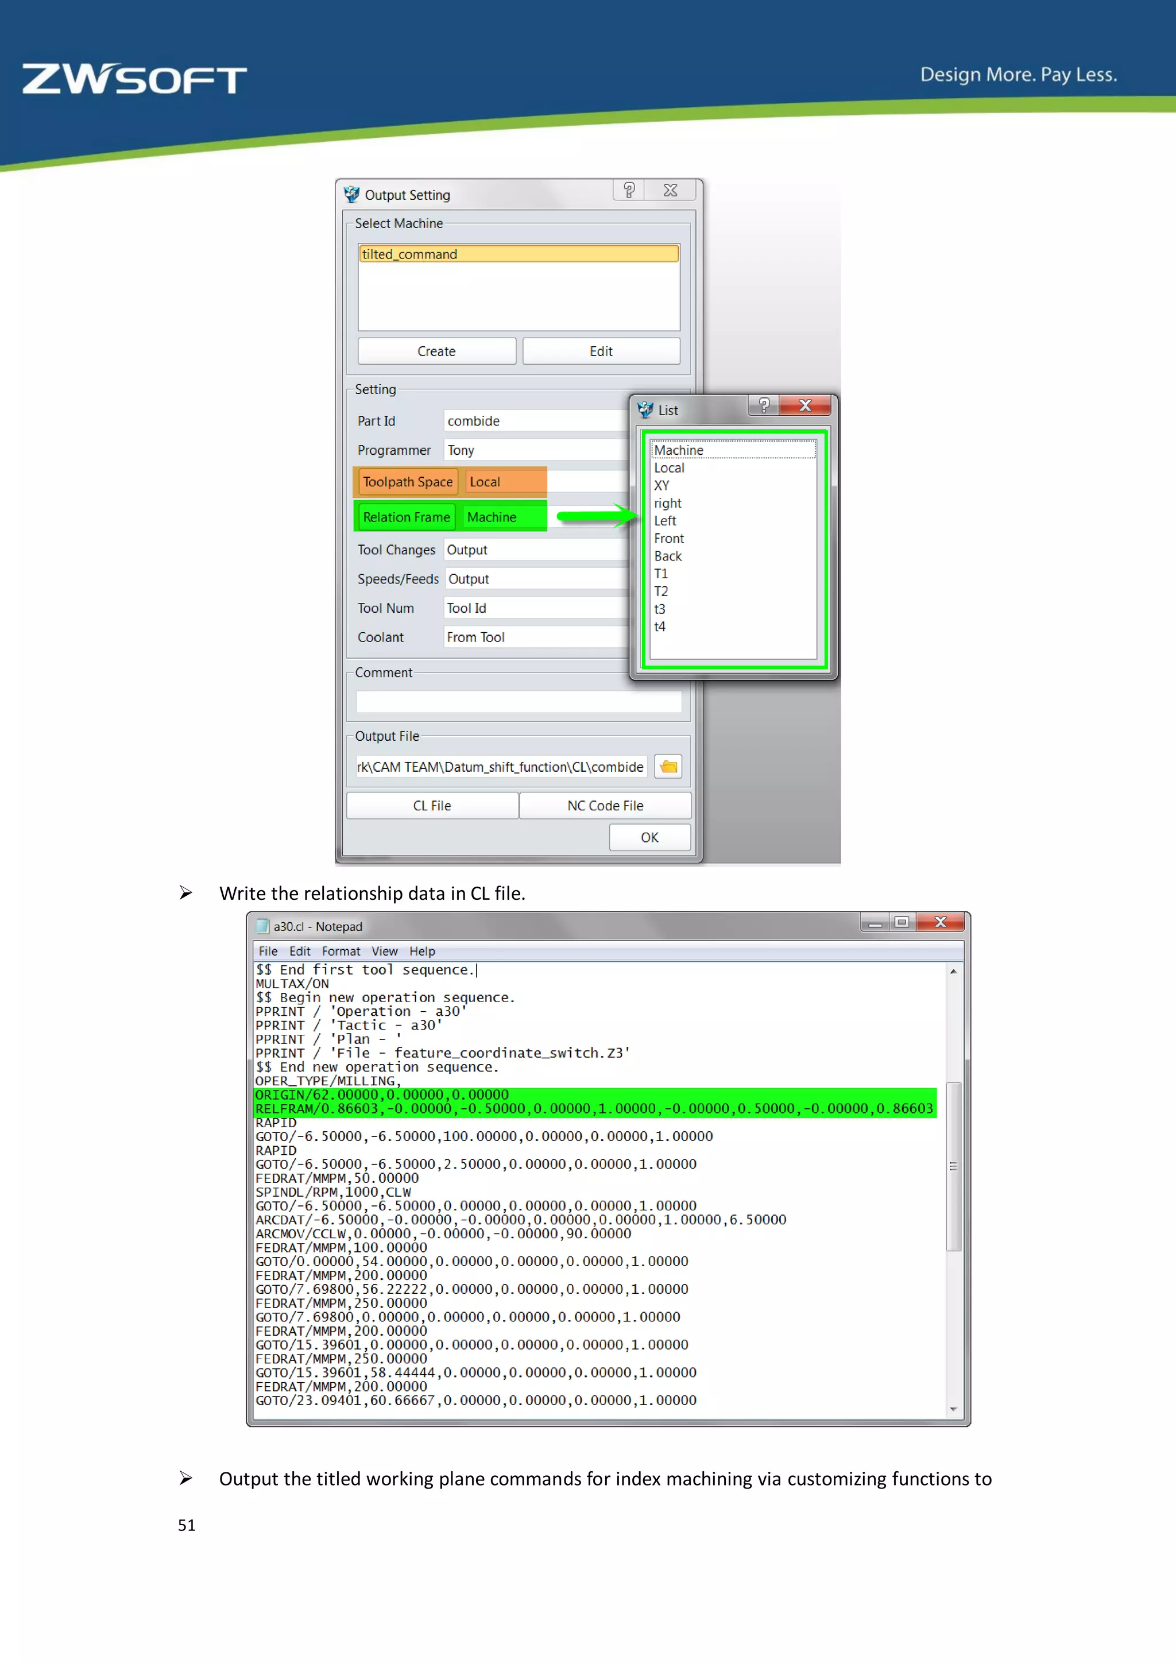Select Left in the List dialog
Screen dimensions: 1176x1663
coord(733,521)
